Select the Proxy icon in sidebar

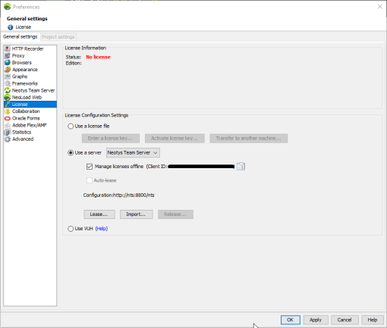click(x=8, y=55)
